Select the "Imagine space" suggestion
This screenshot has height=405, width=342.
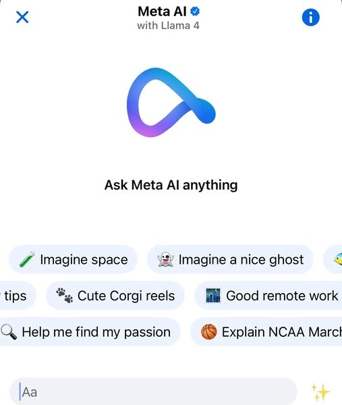(x=73, y=259)
